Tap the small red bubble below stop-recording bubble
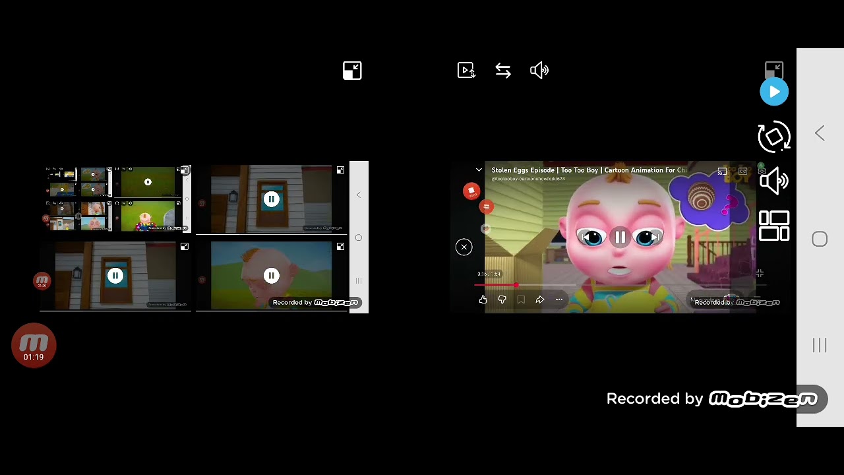Screen dimensions: 844x475 point(486,206)
